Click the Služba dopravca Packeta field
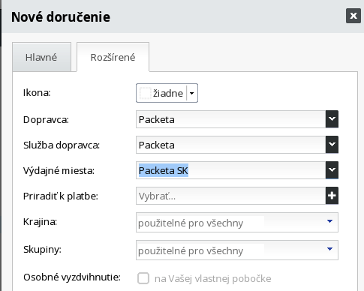Image resolution: width=364 pixels, height=291 pixels. click(230, 145)
